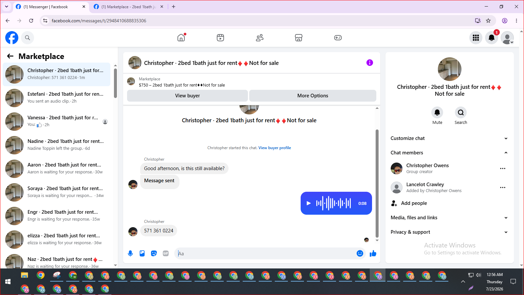The width and height of the screenshot is (524, 295).
Task: Open the Vanessa conversation
Action: tap(57, 122)
